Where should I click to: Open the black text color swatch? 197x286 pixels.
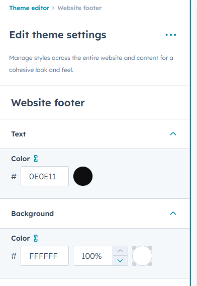tap(83, 176)
